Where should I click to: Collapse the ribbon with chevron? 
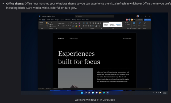pos(150,28)
